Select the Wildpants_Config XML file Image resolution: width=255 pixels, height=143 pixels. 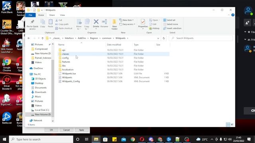click(x=71, y=81)
